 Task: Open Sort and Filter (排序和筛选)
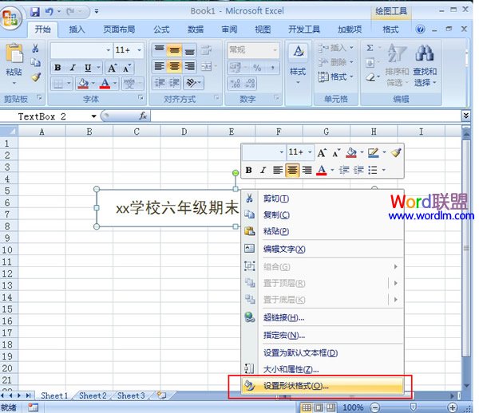coord(397,65)
